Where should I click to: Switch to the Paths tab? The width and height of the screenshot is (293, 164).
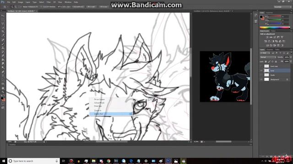click(x=277, y=50)
